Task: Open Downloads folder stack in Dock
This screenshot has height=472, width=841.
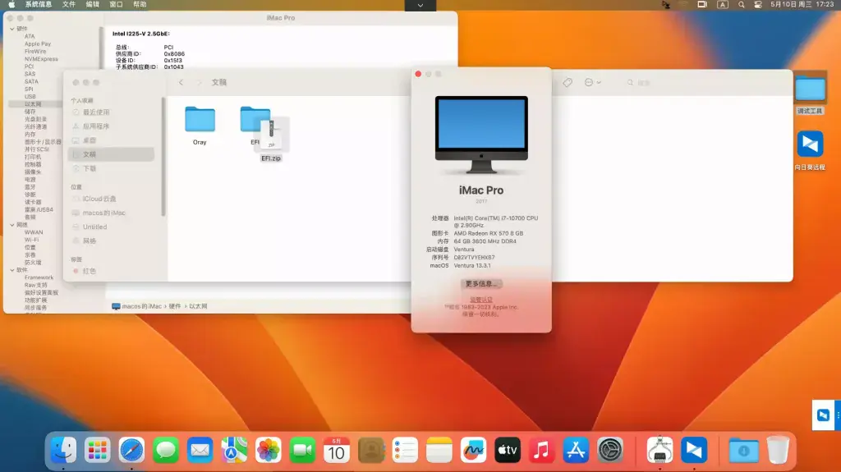Action: (x=743, y=450)
